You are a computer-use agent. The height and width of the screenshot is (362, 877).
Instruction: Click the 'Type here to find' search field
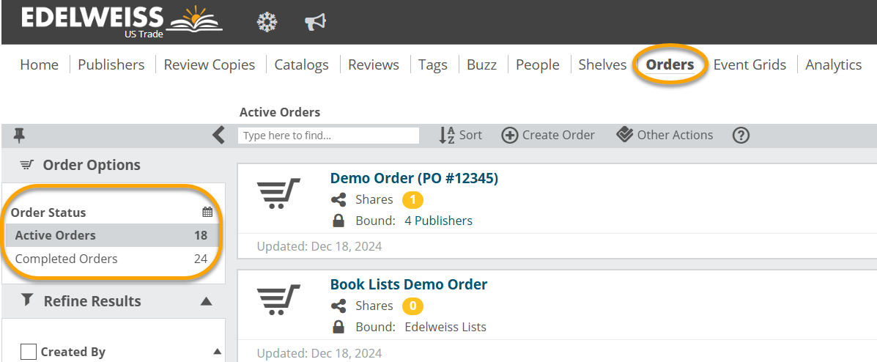pyautogui.click(x=328, y=136)
